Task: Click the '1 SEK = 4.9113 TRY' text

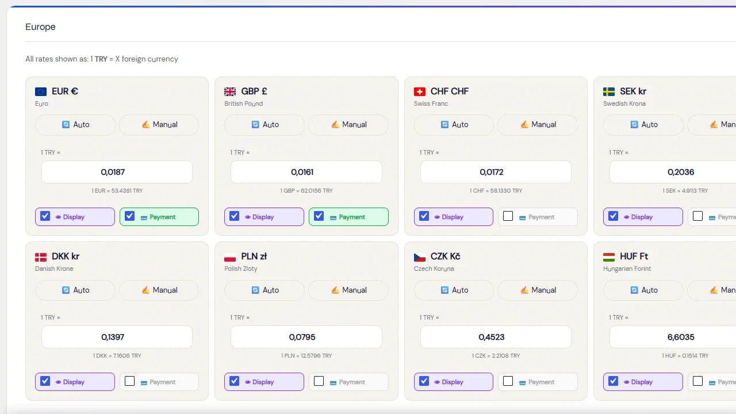Action: click(x=685, y=191)
